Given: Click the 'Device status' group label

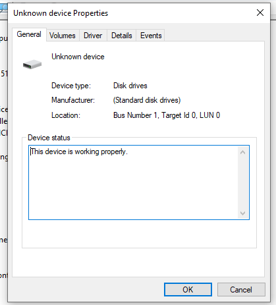Looking at the screenshot, I should coord(49,138).
